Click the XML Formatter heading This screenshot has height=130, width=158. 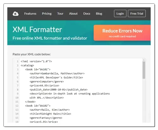(37, 30)
